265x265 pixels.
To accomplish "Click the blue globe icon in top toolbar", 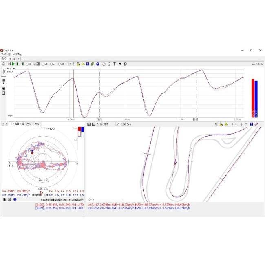I will [x=98, y=64].
